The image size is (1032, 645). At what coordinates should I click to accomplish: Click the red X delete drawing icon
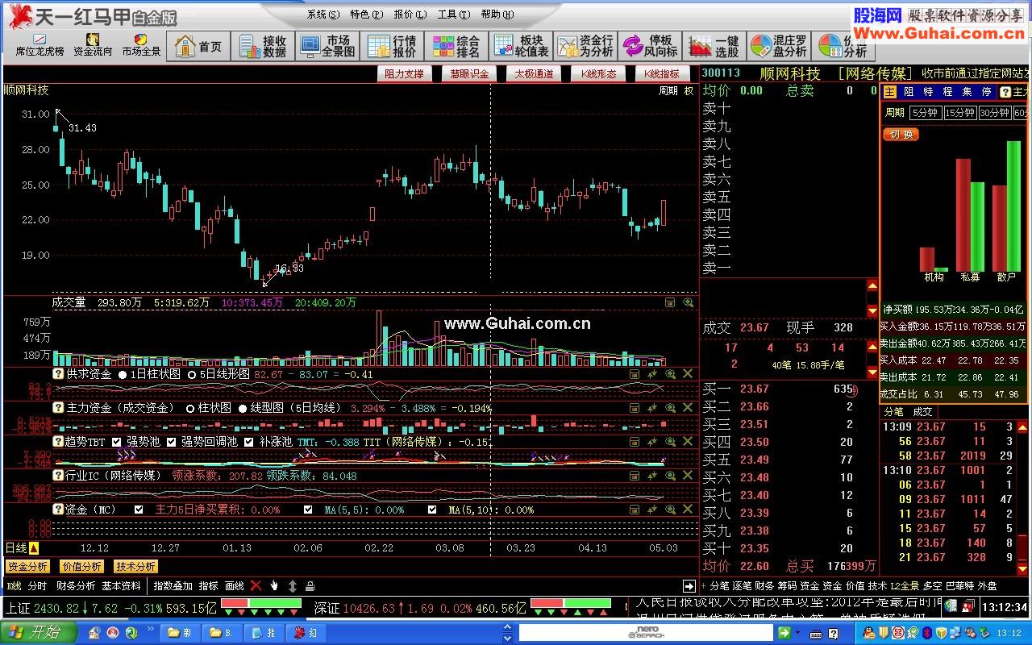click(256, 586)
